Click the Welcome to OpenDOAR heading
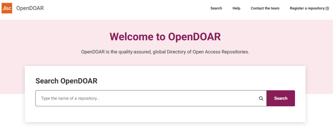333x130 pixels. pyautogui.click(x=165, y=37)
